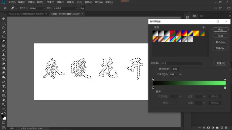The height and width of the screenshot is (130, 232).
Task: Open the 图像 menu
Action: pos(31,2)
